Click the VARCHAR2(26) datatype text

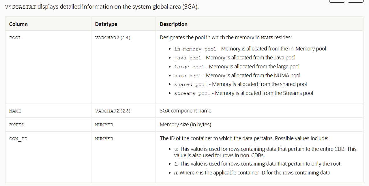[113, 111]
